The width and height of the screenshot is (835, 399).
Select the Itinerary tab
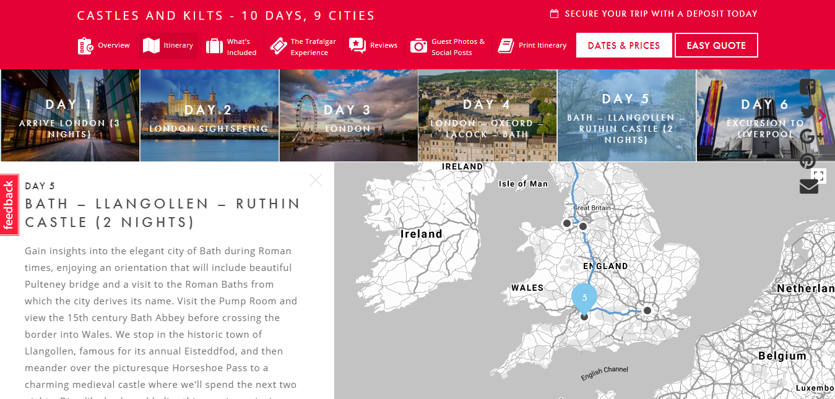coord(168,46)
